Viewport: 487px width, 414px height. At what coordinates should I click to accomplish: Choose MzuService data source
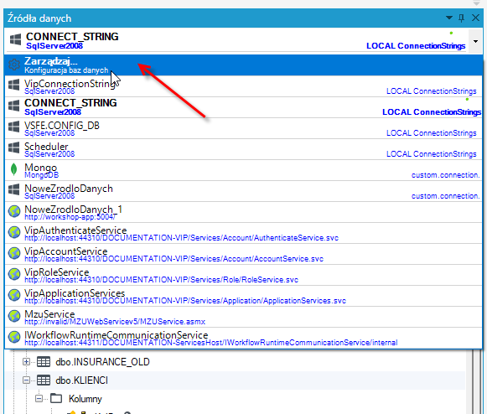pos(243,317)
